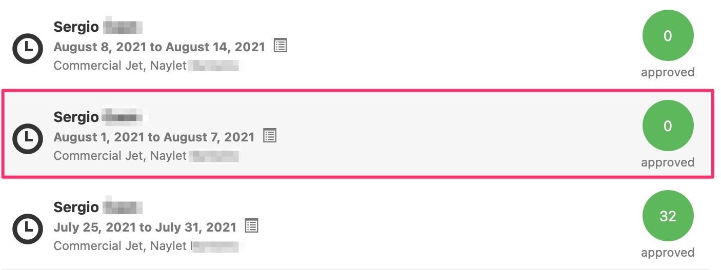Click Commercial Jet text under July 25 entry

click(x=98, y=246)
